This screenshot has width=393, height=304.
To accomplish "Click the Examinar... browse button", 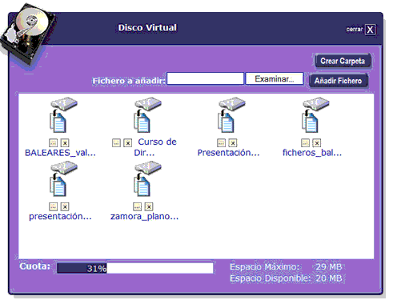I will (x=275, y=79).
